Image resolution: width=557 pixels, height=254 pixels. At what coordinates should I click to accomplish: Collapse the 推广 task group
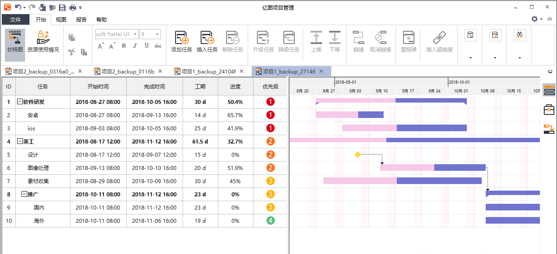(x=24, y=194)
